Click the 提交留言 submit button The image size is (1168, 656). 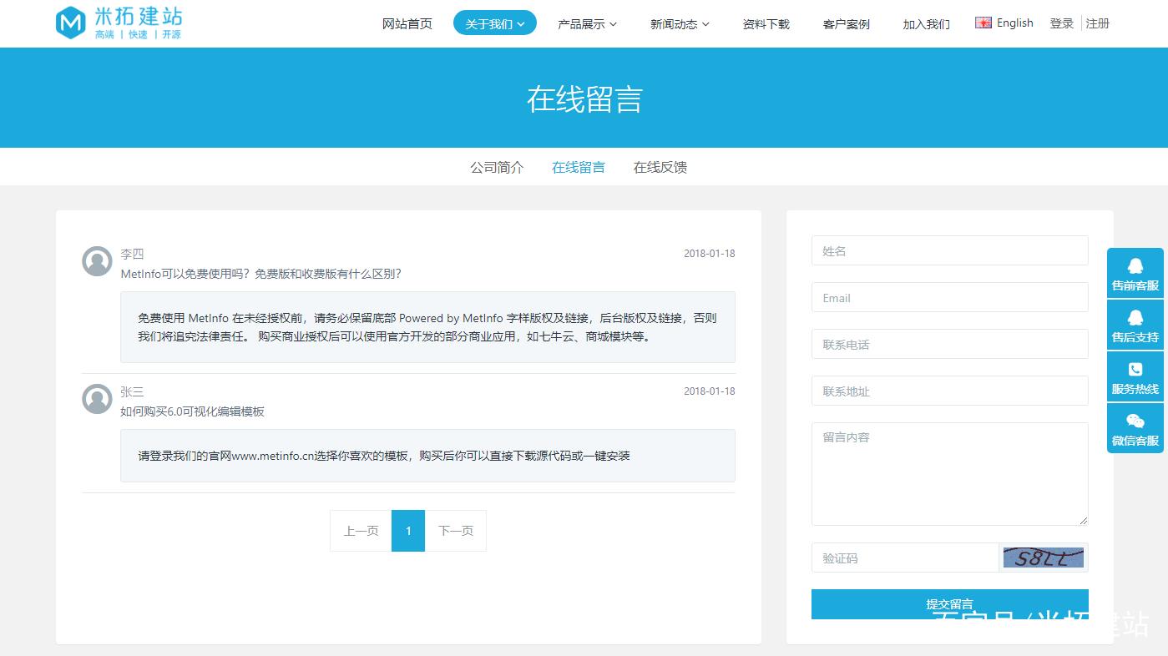click(x=949, y=603)
